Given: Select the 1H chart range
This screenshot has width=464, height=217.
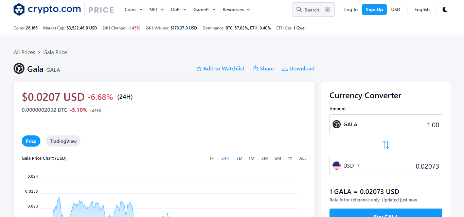Looking at the screenshot, I should coord(212,158).
